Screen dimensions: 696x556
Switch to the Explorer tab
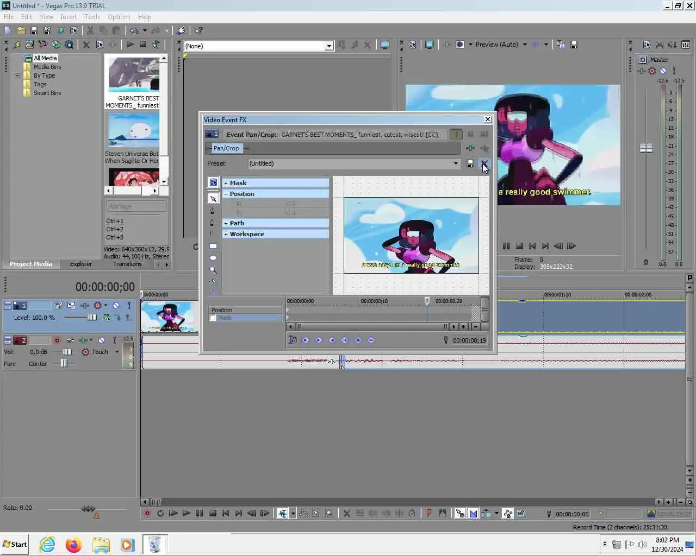[x=81, y=264]
